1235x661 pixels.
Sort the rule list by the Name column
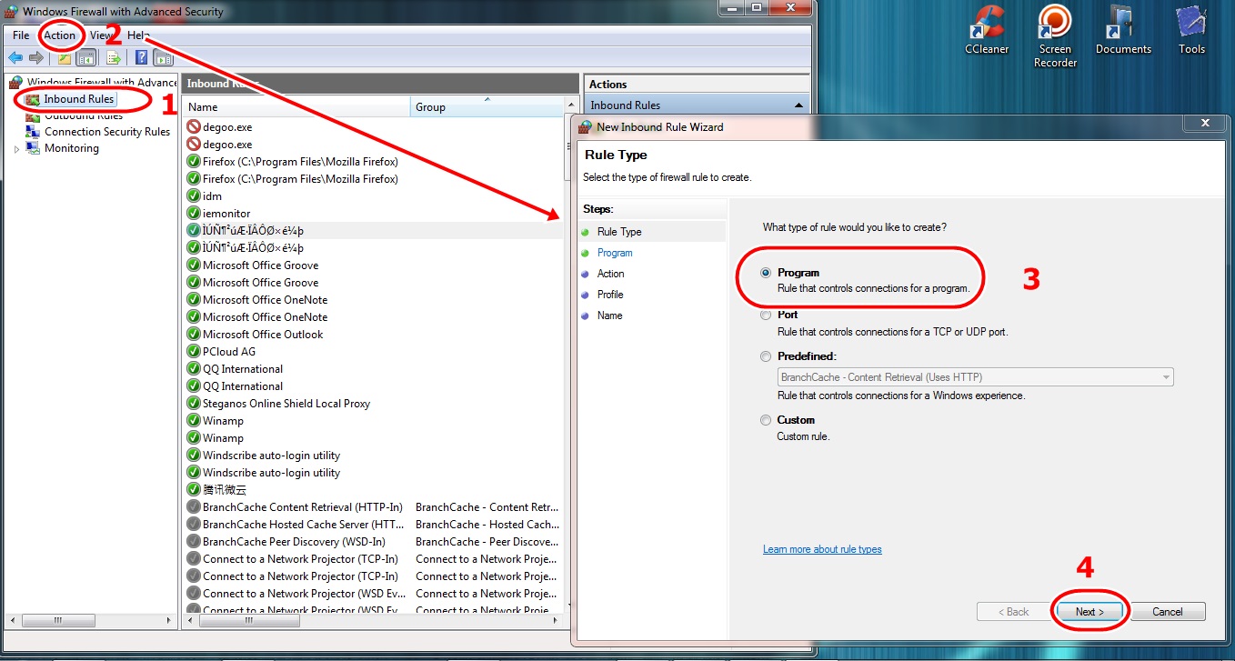[296, 107]
